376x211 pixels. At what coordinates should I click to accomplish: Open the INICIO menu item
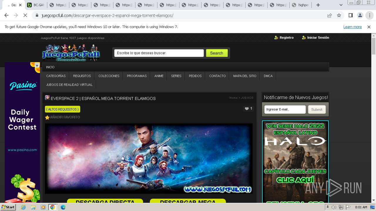[x=50, y=67]
